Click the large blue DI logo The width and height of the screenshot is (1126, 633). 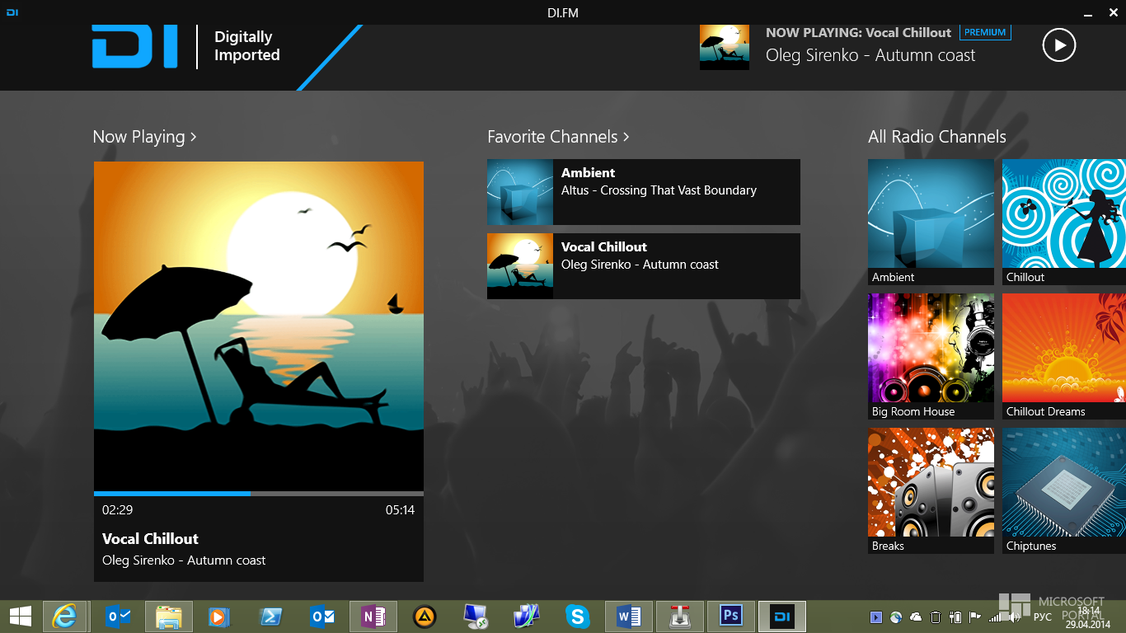click(x=134, y=46)
